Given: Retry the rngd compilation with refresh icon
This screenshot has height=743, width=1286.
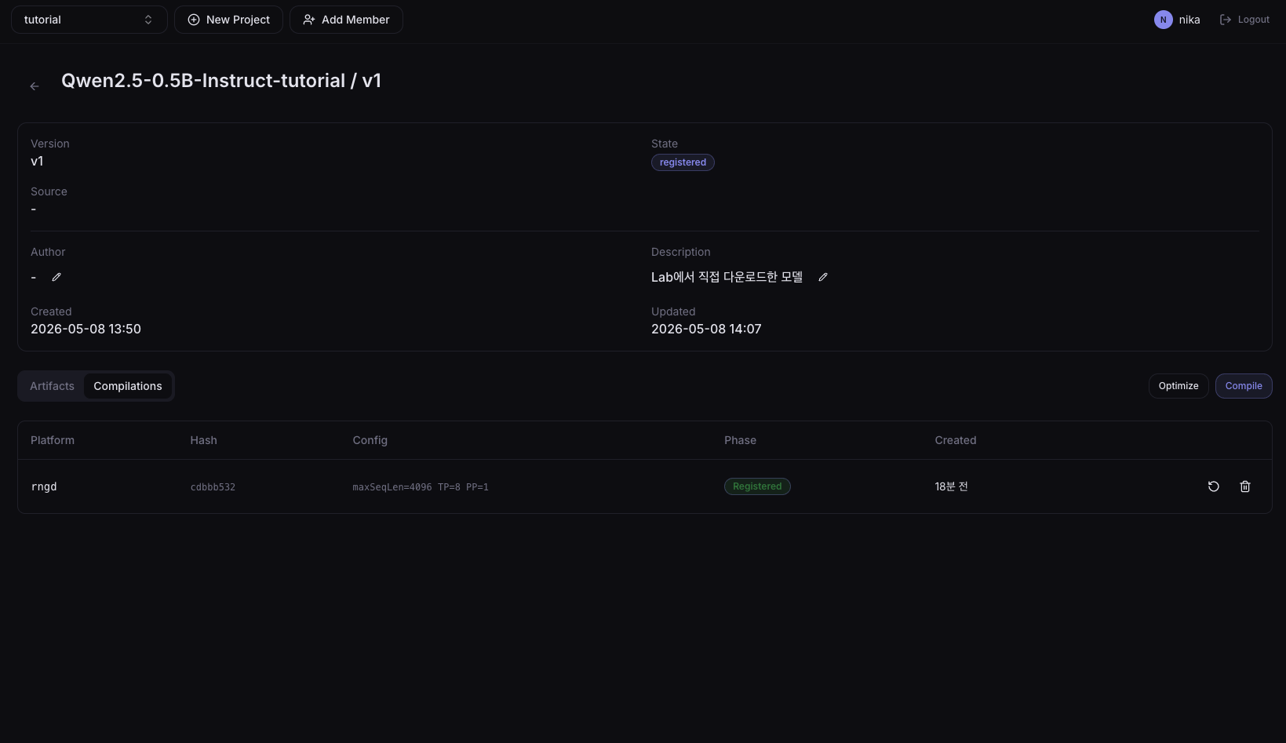Looking at the screenshot, I should coord(1214,486).
